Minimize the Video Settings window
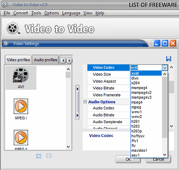Image resolution: width=179 pixels, height=170 pixels. point(157,43)
